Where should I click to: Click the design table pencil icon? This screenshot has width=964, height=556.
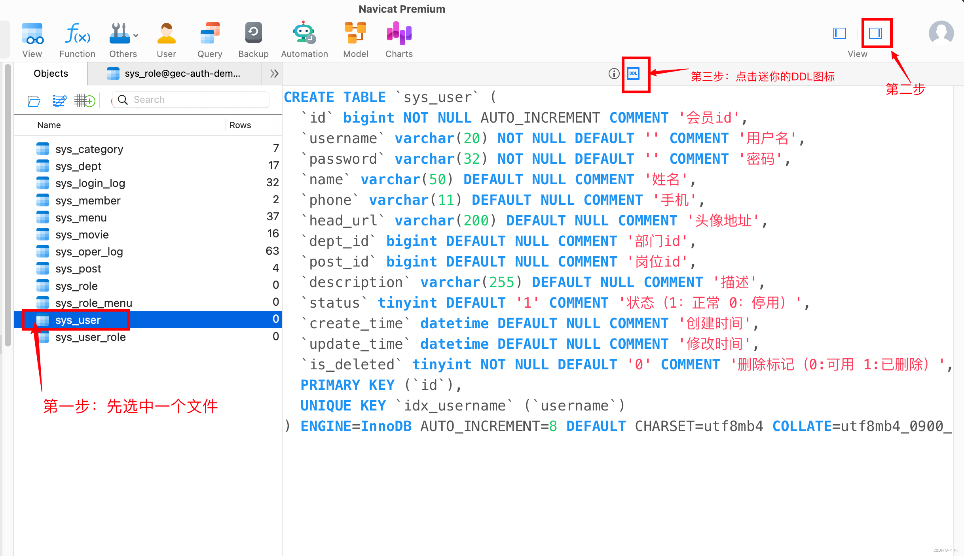tap(59, 100)
